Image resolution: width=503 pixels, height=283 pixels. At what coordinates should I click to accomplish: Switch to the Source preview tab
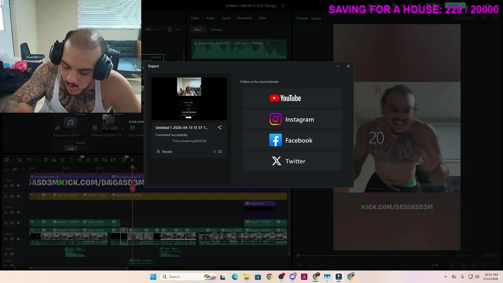tap(316, 18)
